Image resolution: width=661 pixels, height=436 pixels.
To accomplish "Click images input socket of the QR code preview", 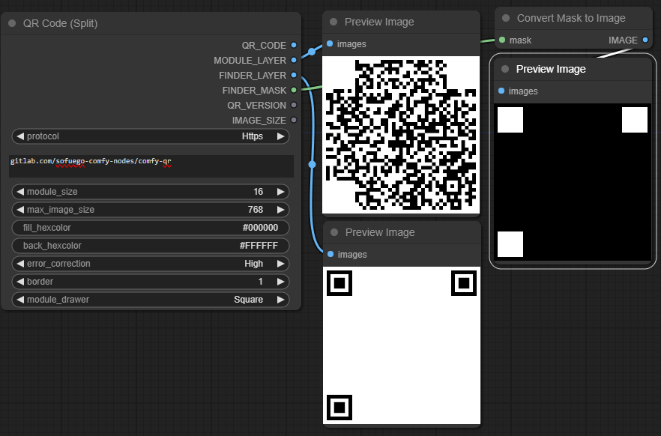I will pyautogui.click(x=330, y=43).
